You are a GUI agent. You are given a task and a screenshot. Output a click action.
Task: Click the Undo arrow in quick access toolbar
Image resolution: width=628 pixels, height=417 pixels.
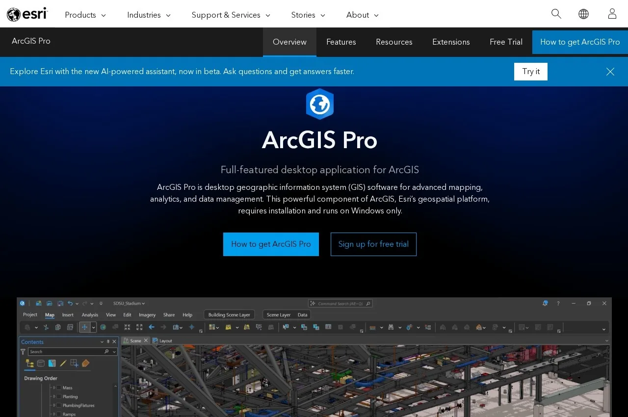click(70, 303)
